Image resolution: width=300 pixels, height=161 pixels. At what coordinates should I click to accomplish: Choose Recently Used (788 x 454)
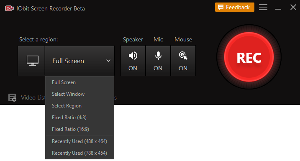[79, 153]
